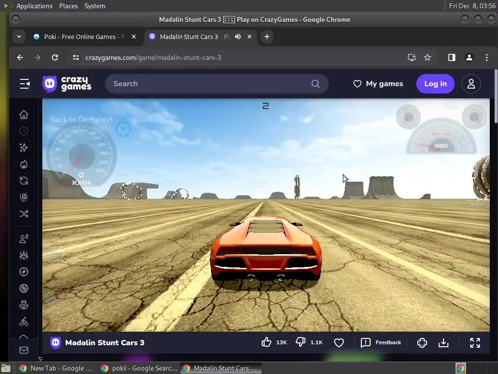Close the Poki tab
The height and width of the screenshot is (374, 498).
[134, 37]
